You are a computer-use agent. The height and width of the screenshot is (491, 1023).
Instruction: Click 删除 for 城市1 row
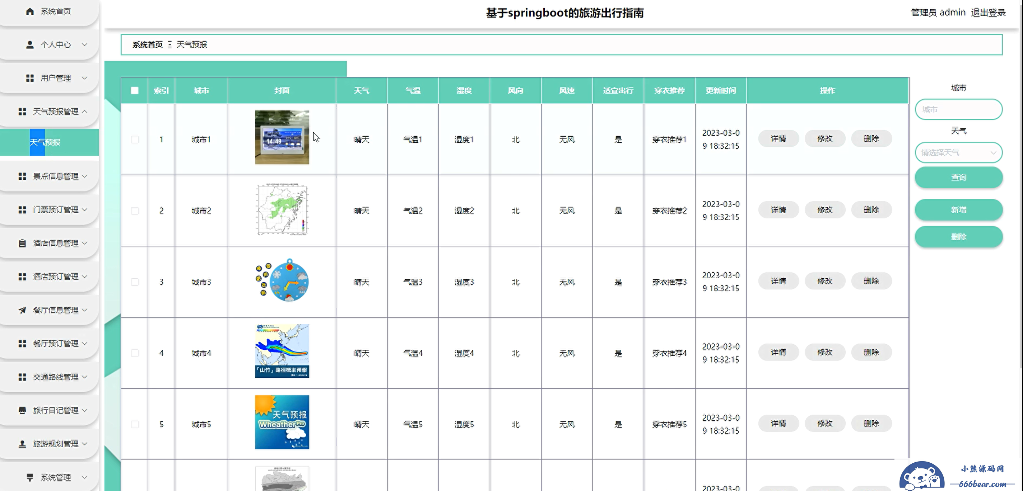click(x=871, y=139)
